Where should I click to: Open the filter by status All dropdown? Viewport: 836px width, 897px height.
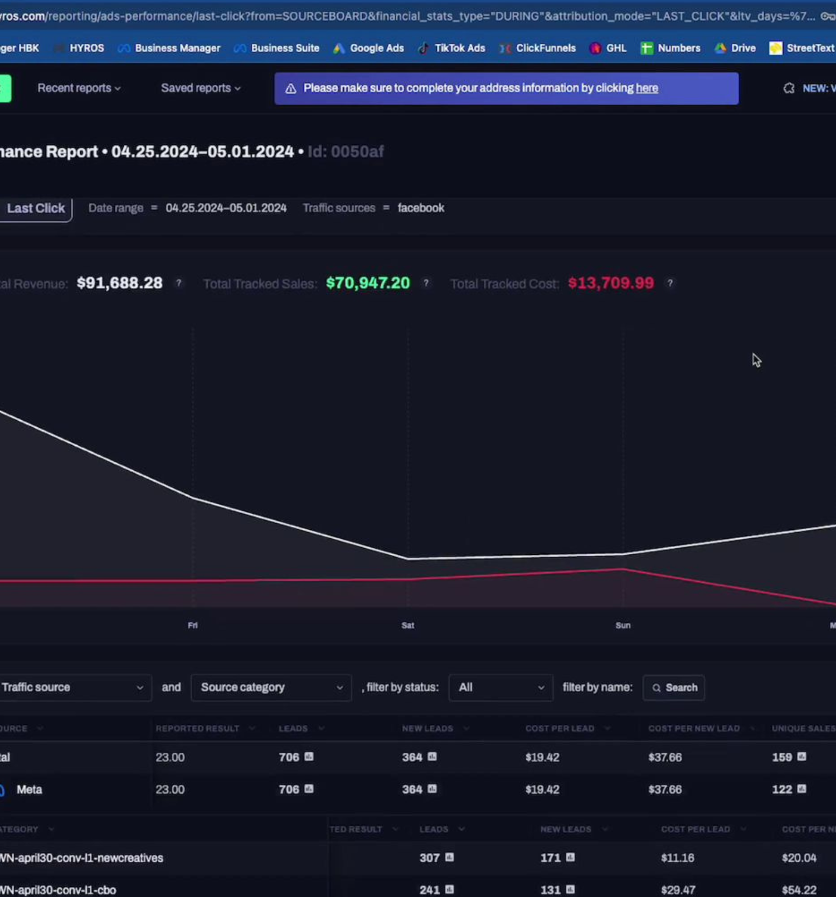tap(501, 688)
